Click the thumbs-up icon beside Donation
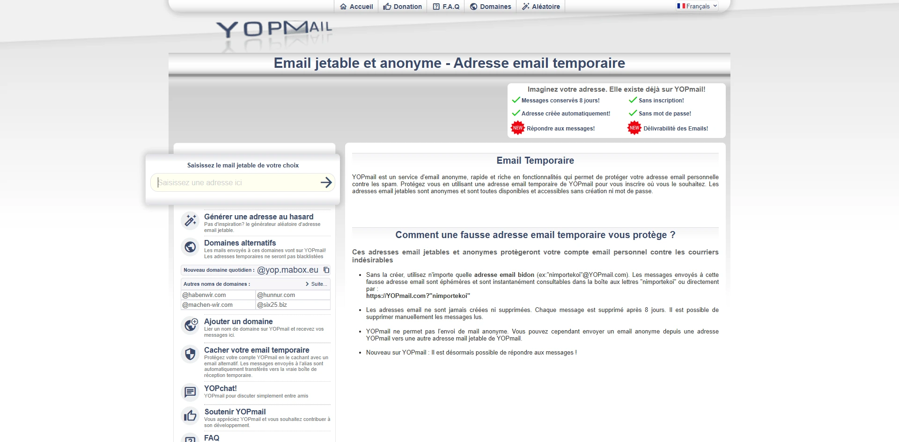 387,7
